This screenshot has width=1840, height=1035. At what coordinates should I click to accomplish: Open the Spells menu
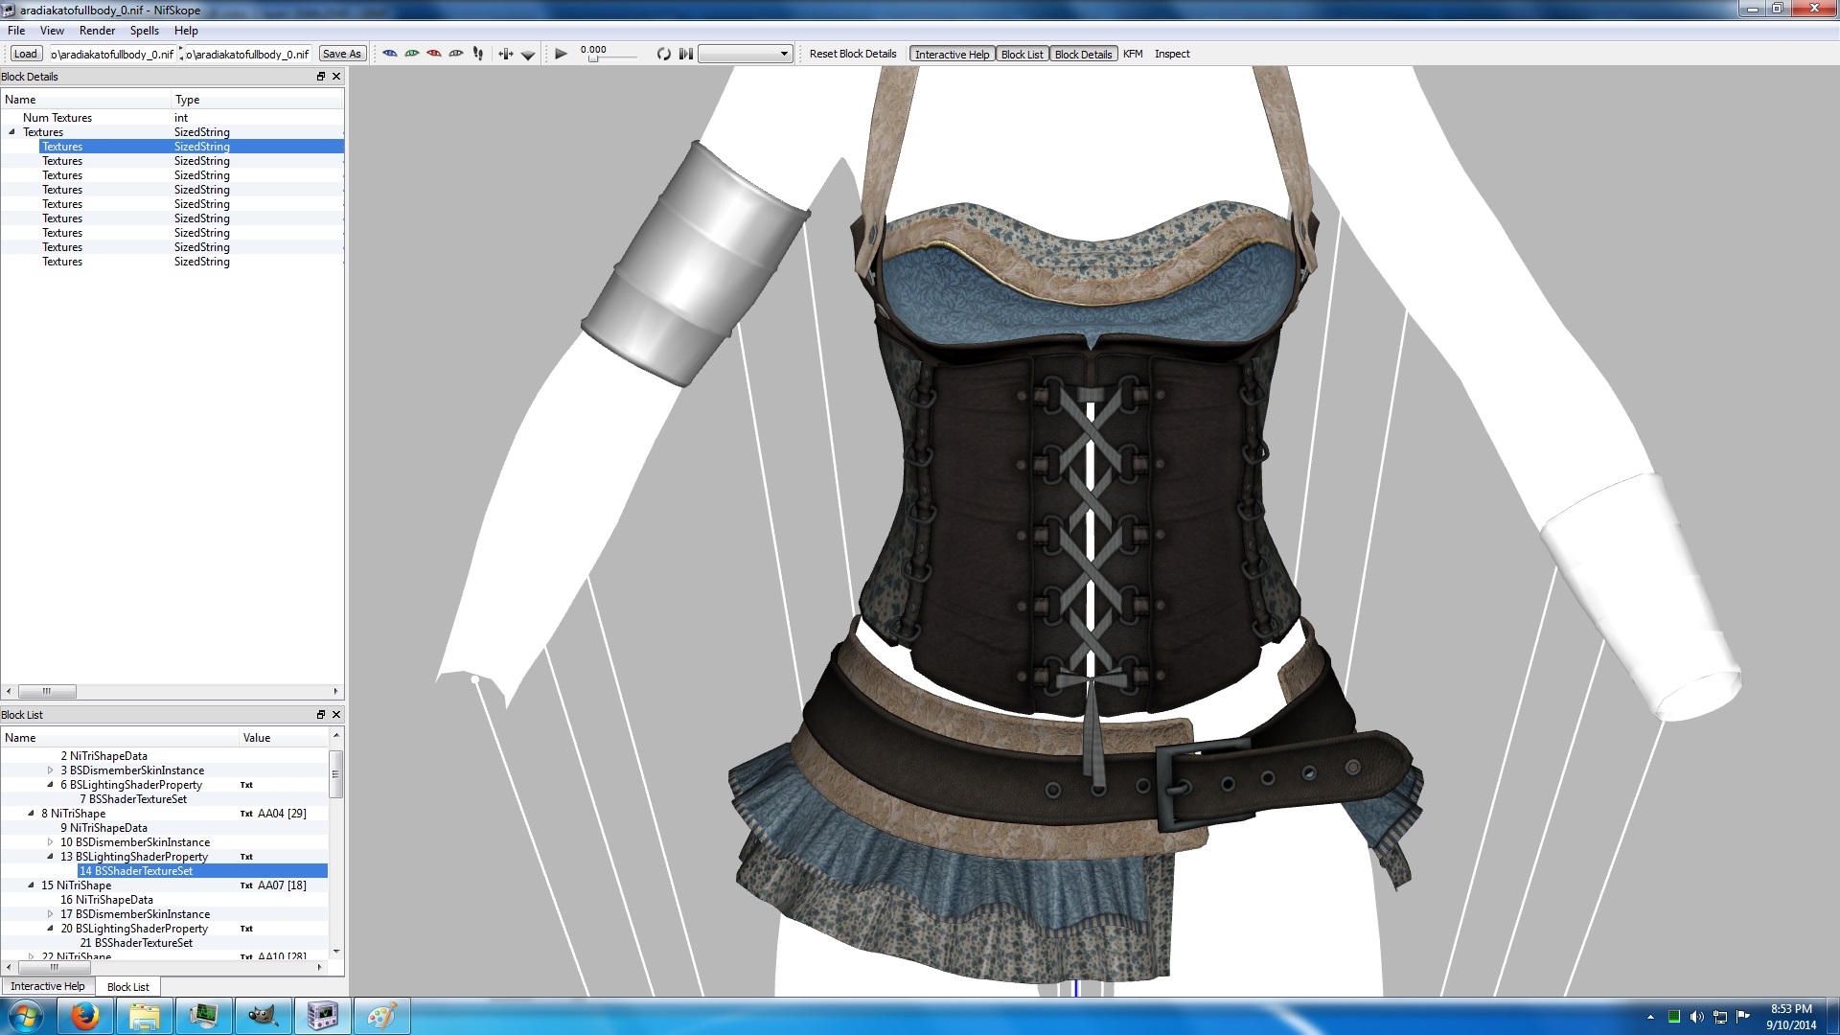[145, 31]
